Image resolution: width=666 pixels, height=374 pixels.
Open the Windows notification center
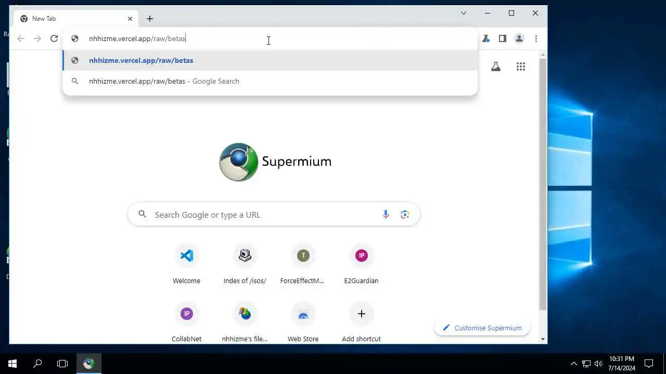pos(649,364)
